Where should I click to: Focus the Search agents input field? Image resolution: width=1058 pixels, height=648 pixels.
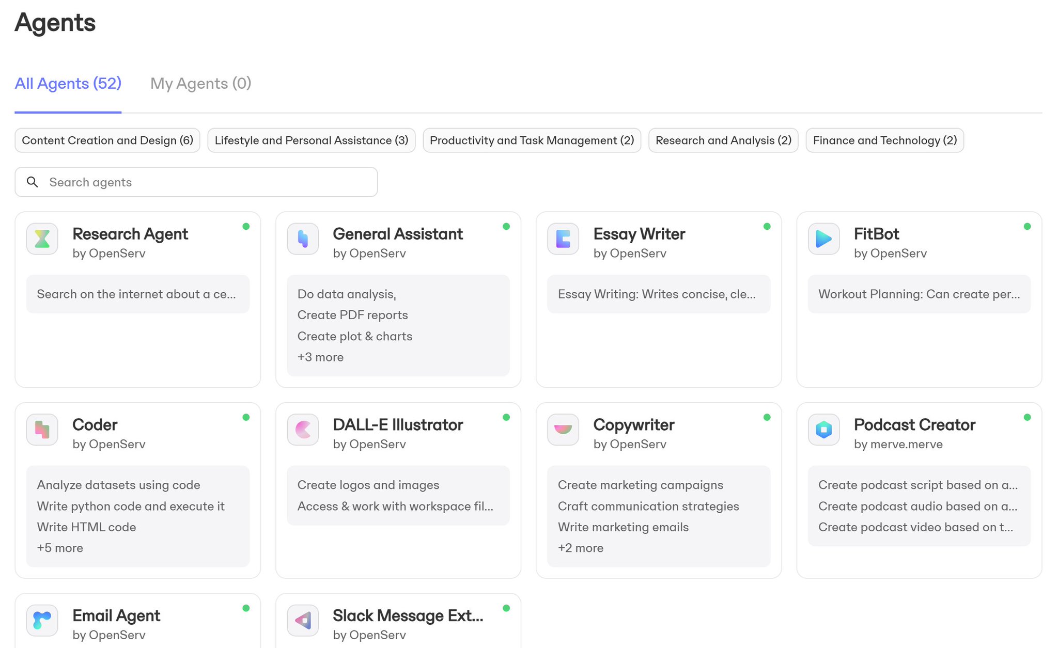click(196, 182)
